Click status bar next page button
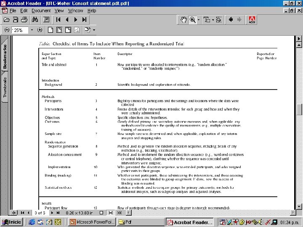The height and width of the screenshot is (227, 303). click(52, 213)
